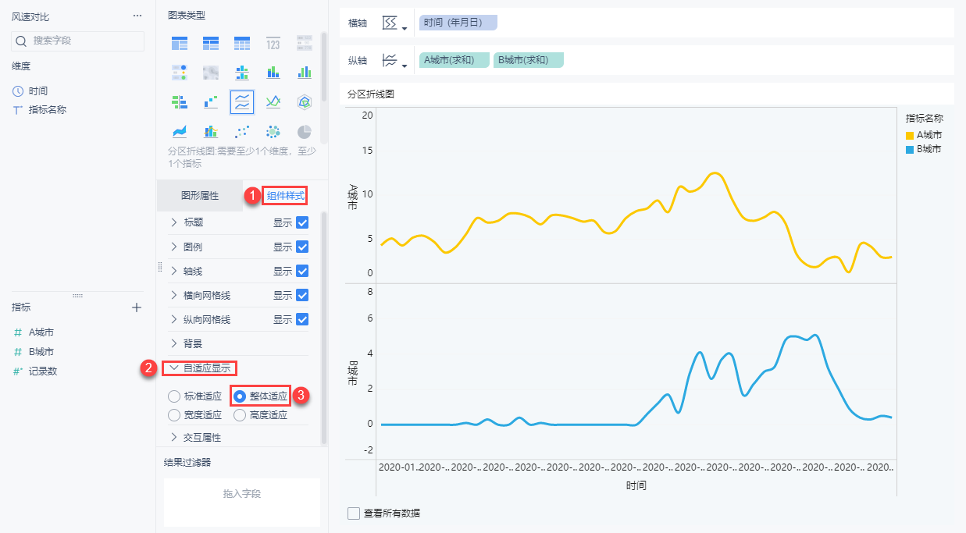Click the 搜索字段 search input
This screenshot has width=966, height=533.
[x=78, y=40]
